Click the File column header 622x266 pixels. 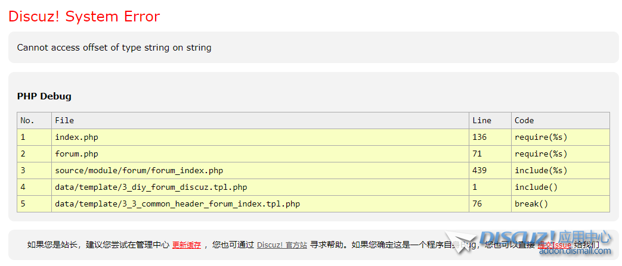pos(64,120)
